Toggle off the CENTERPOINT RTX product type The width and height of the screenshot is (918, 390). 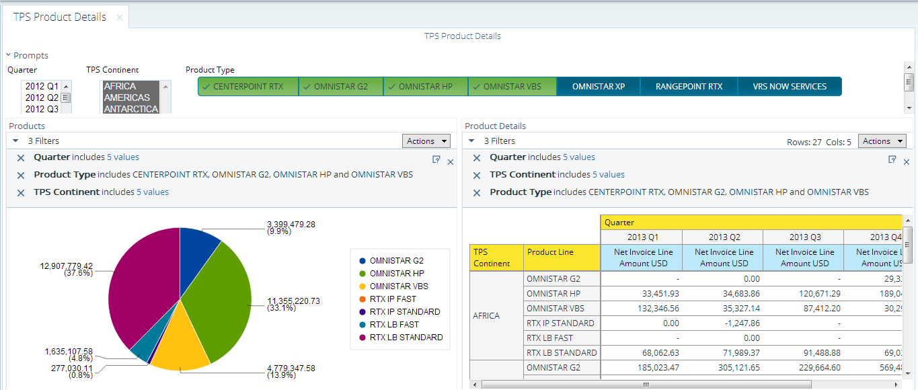(x=248, y=87)
